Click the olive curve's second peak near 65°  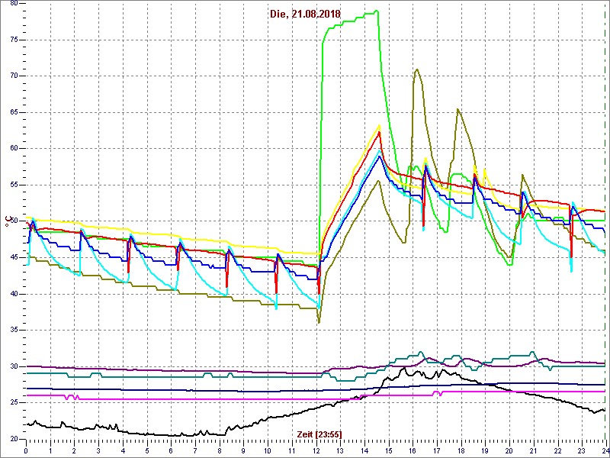click(457, 109)
